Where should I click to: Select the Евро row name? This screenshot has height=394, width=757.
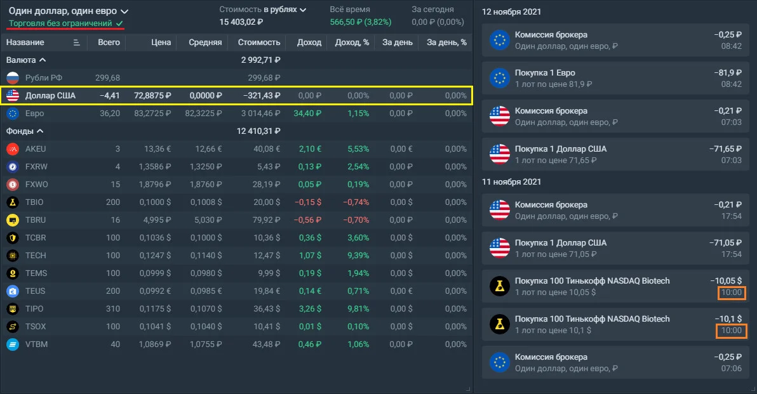[x=34, y=114]
